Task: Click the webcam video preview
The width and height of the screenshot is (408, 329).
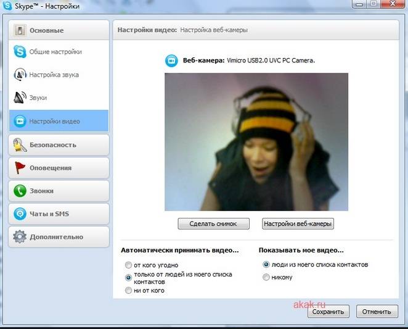Action: point(256,142)
